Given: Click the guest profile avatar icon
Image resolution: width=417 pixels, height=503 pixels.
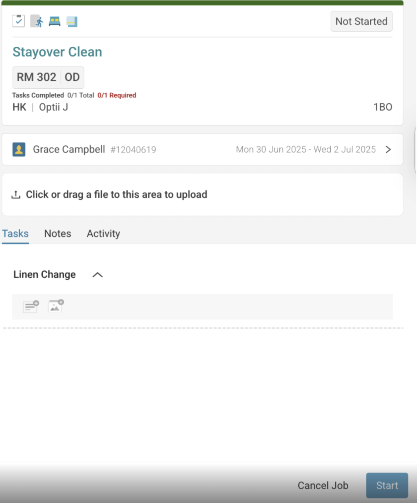Looking at the screenshot, I should pyautogui.click(x=19, y=150).
